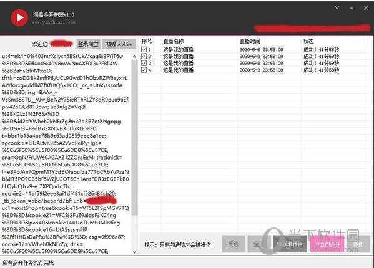This screenshot has height=268, width=374.
Task: Uncheck the checkbox for row 1
Action: (144, 49)
